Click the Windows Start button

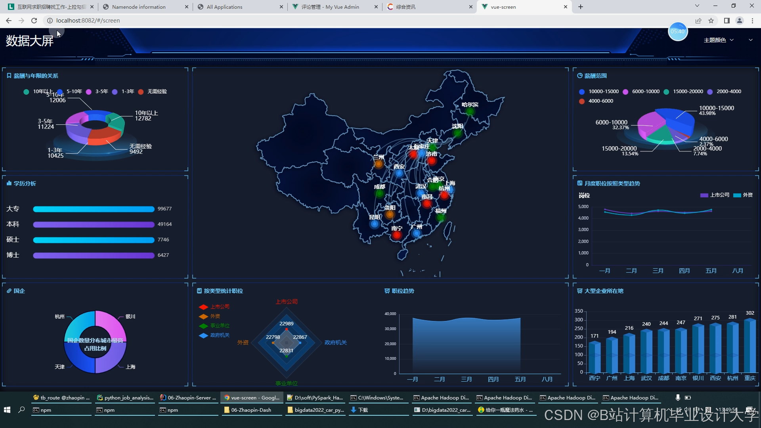[x=7, y=410]
